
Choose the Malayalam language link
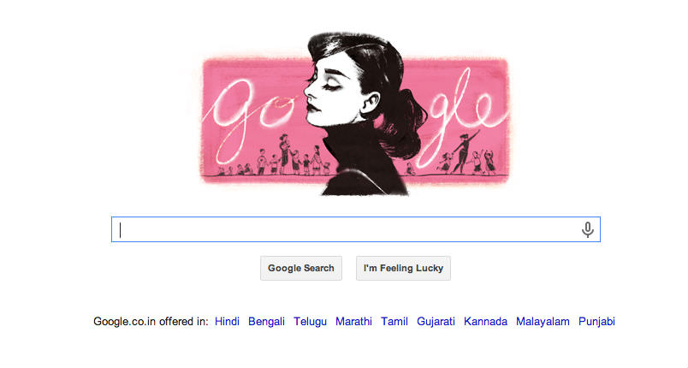pyautogui.click(x=543, y=322)
